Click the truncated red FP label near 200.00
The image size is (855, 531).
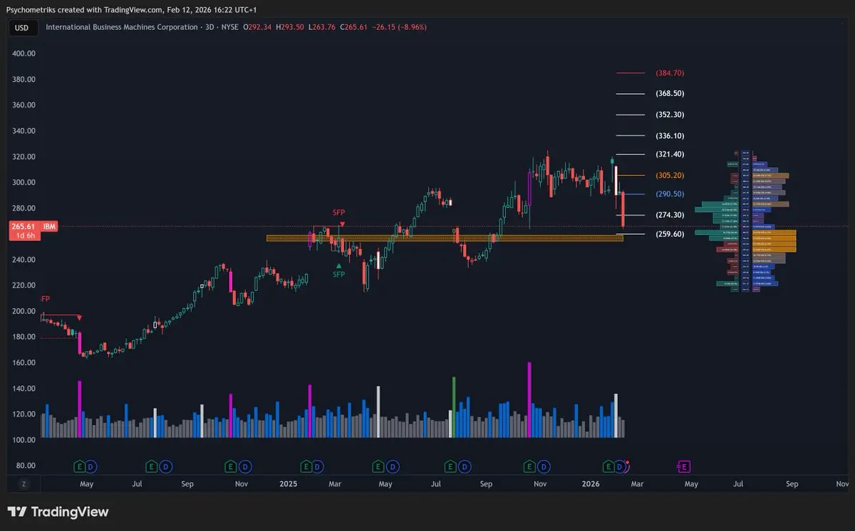(45, 298)
